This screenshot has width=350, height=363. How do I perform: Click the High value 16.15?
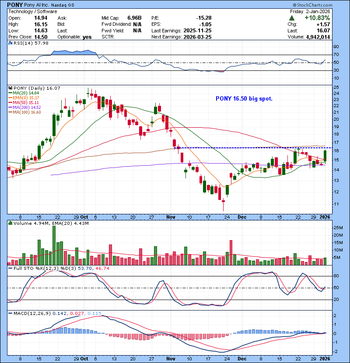(x=41, y=24)
